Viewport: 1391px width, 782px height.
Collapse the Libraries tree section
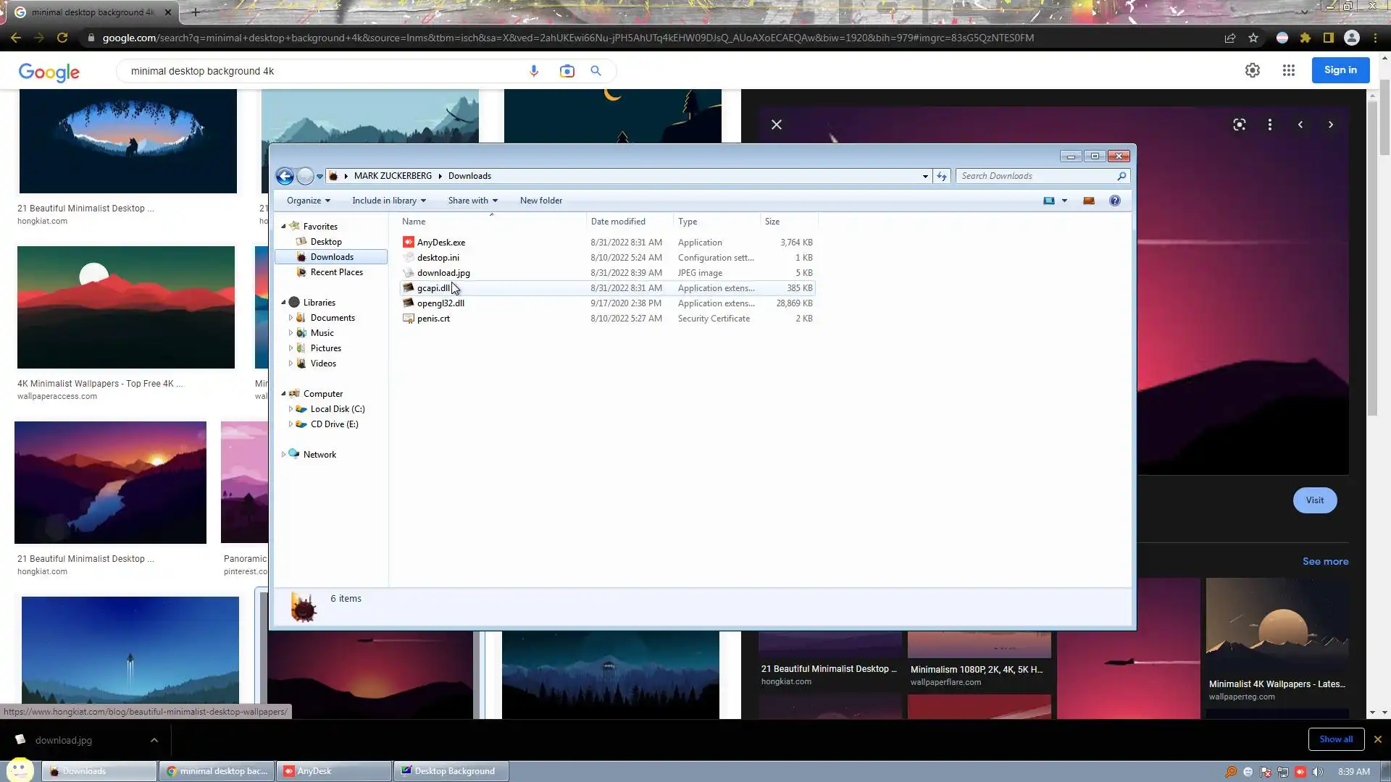click(x=283, y=303)
